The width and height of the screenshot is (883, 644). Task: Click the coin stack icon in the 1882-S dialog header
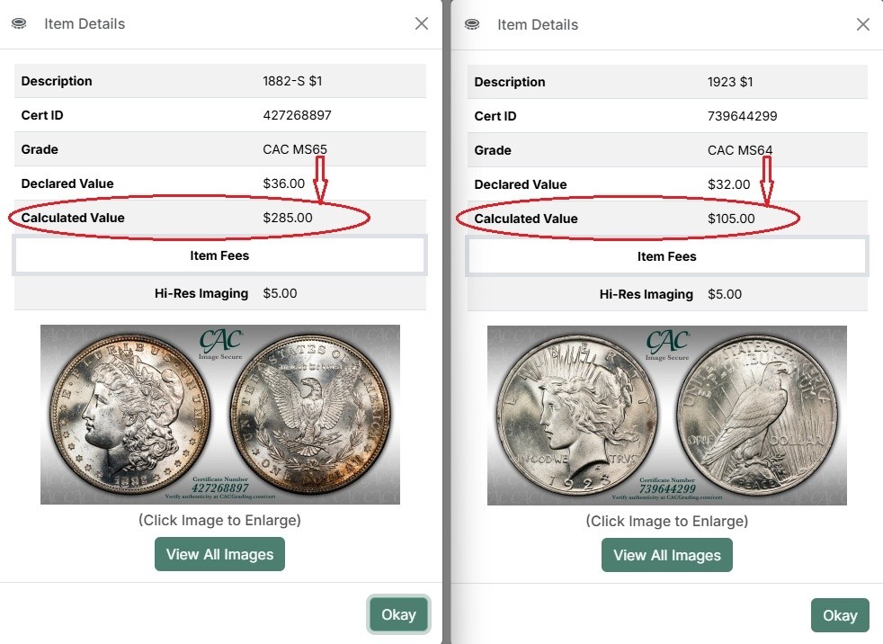[x=19, y=24]
